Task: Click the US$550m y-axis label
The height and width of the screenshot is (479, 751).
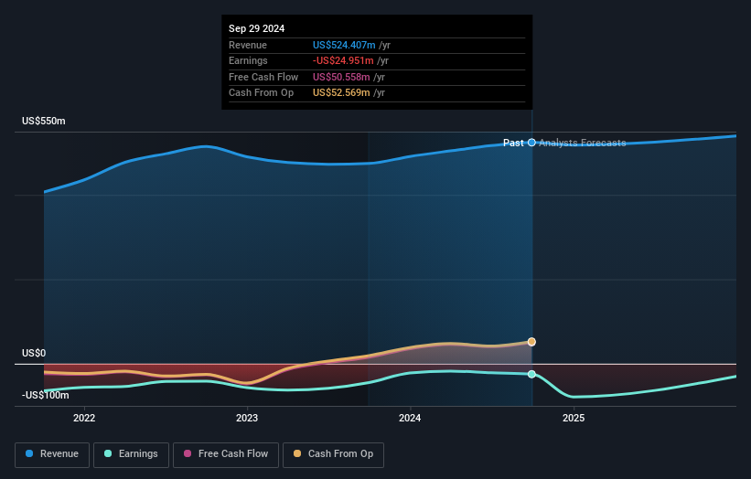Action: coord(44,121)
